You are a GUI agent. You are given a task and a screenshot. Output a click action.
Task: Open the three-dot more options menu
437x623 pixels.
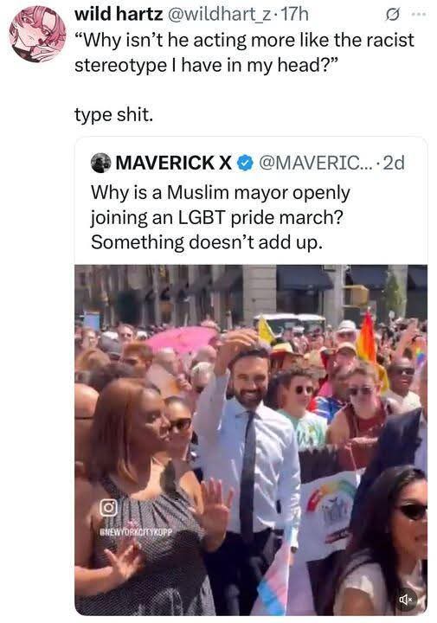coord(419,15)
